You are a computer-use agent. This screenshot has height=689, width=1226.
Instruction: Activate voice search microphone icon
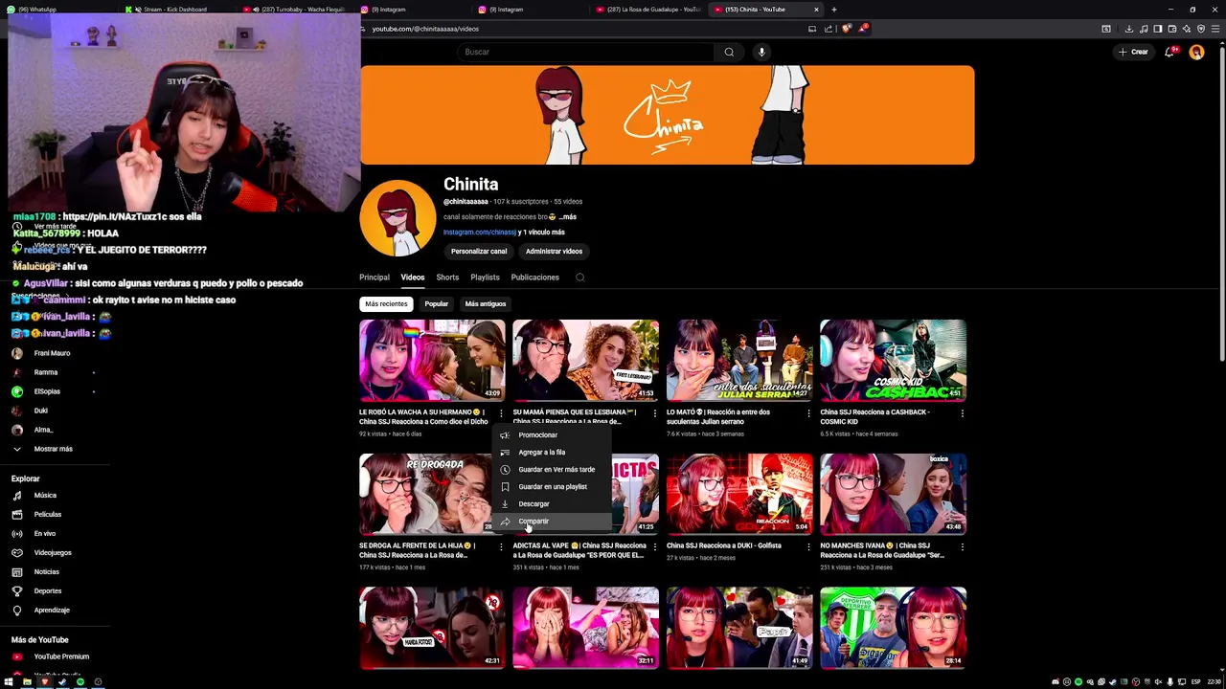point(761,52)
